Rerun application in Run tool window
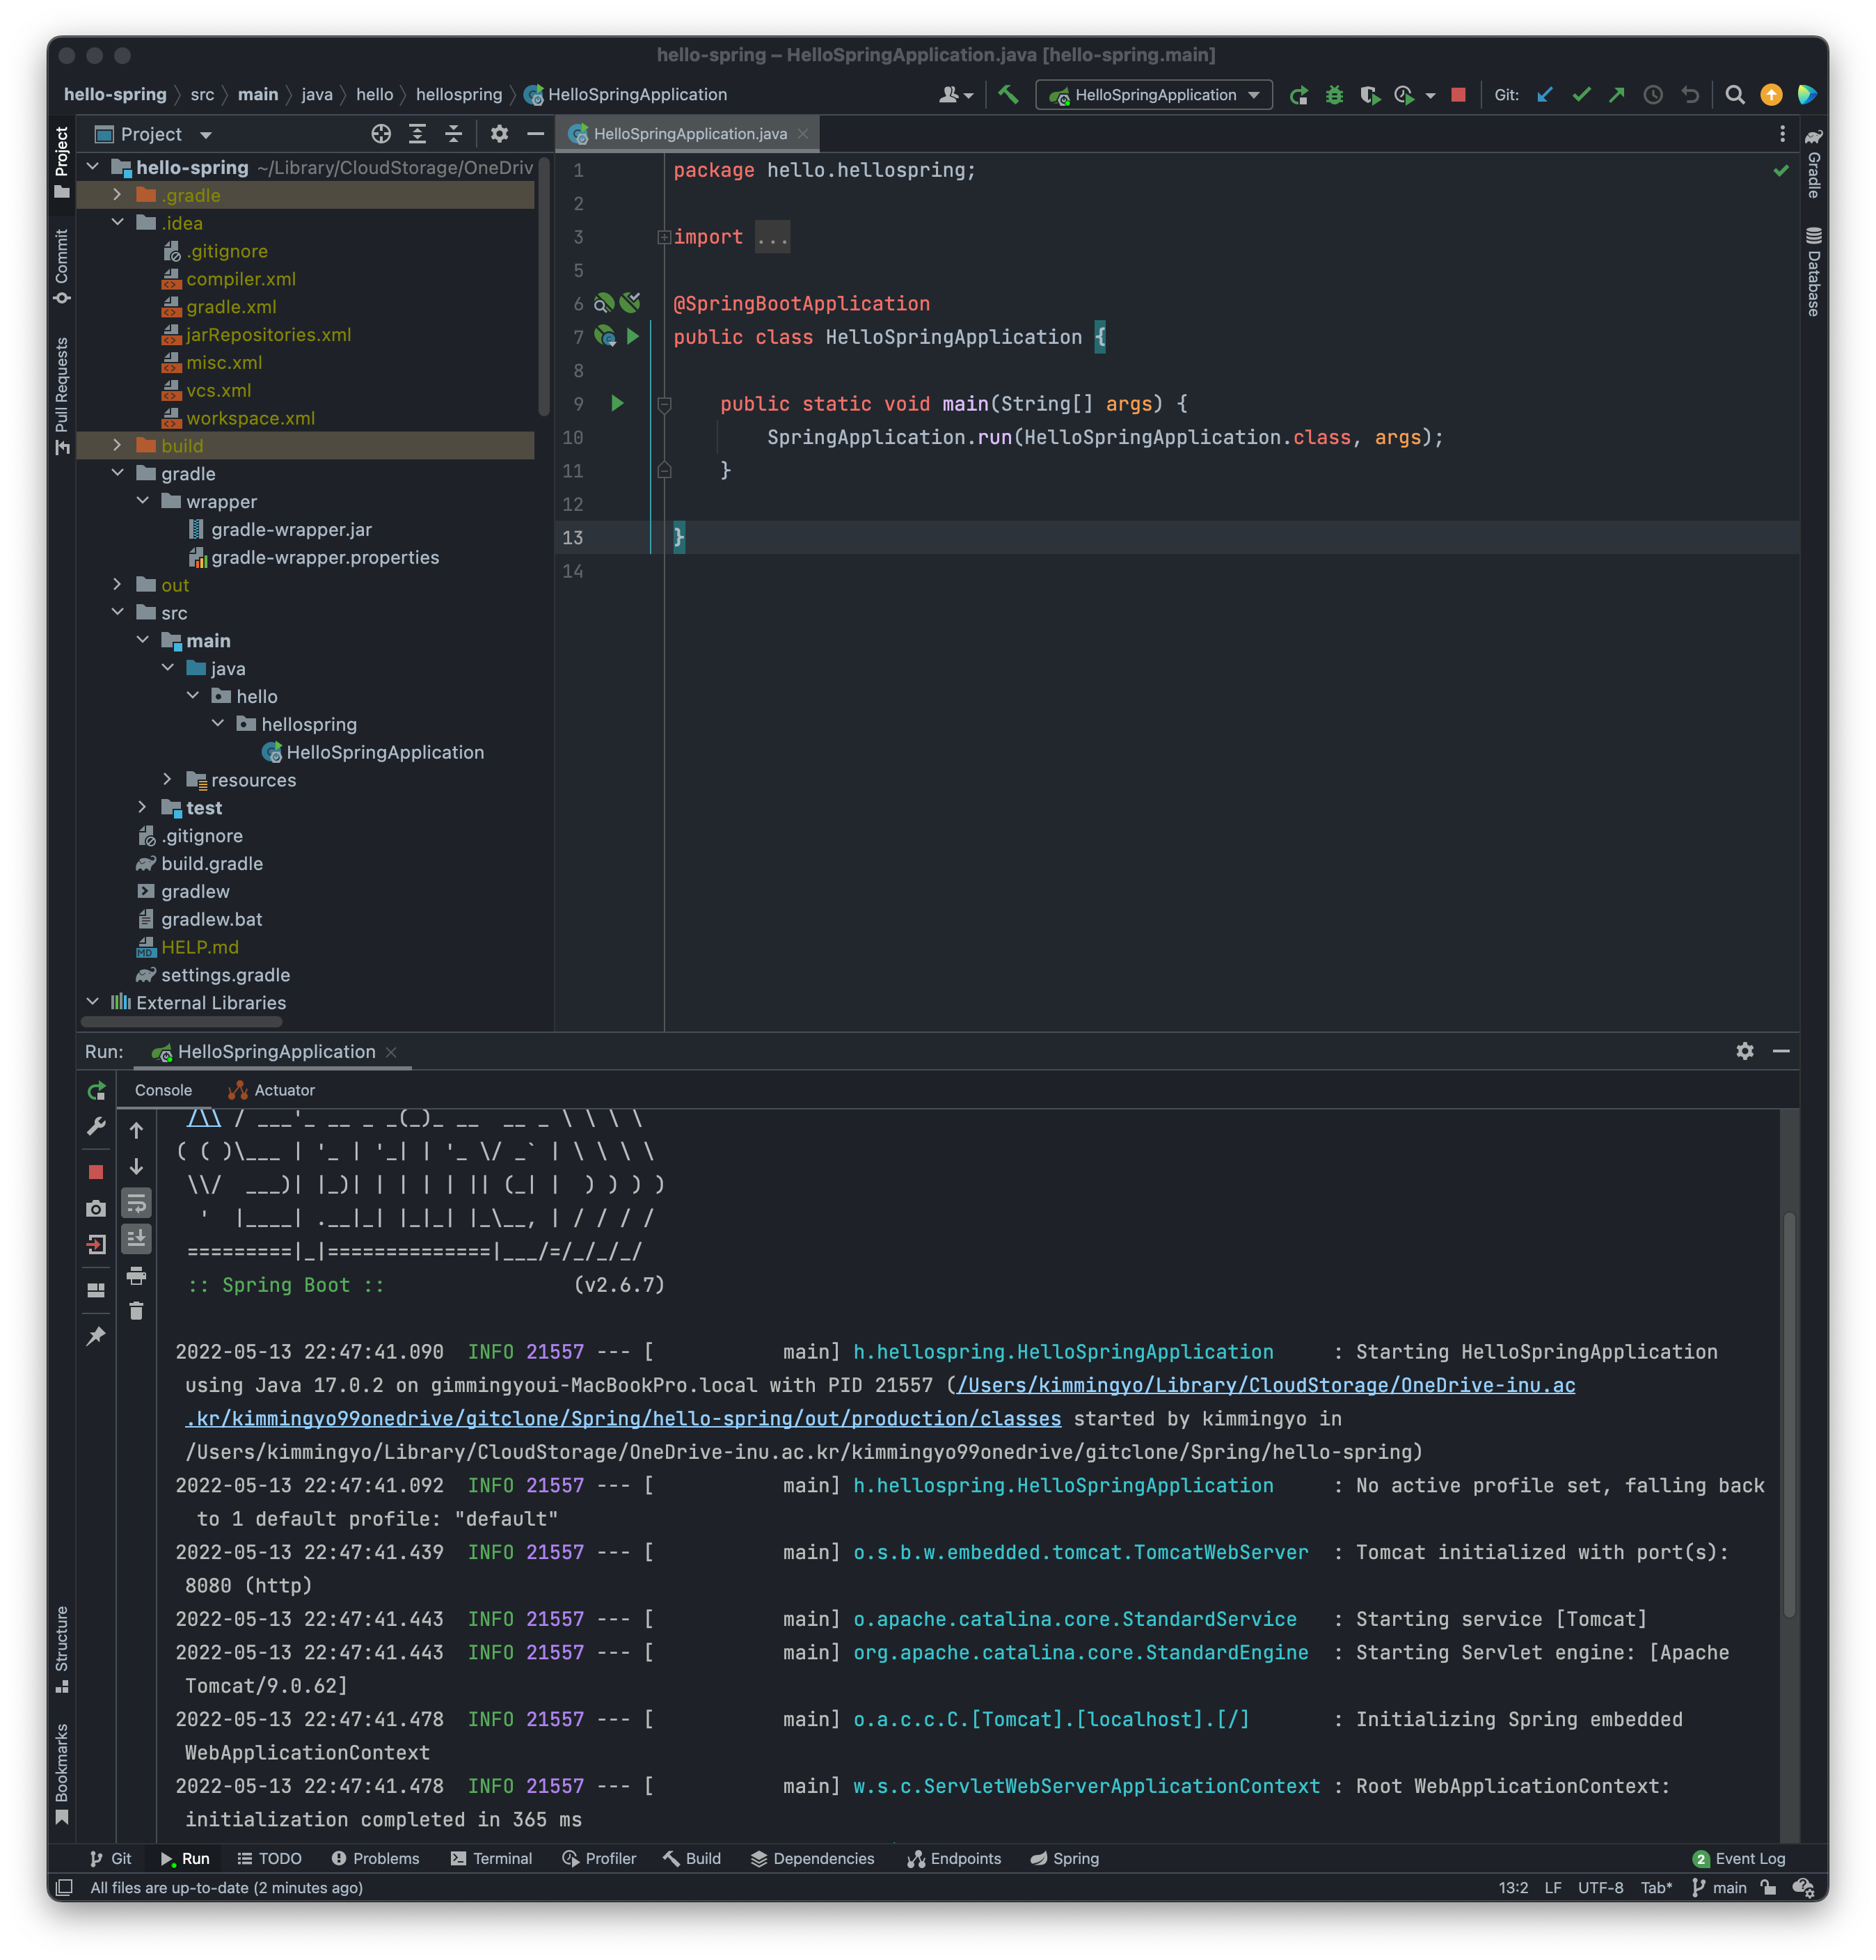The height and width of the screenshot is (1960, 1876). (x=96, y=1091)
